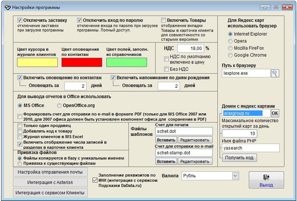Click the Имя файла PHP field
This screenshot has width=297, height=201.
pos(251,148)
